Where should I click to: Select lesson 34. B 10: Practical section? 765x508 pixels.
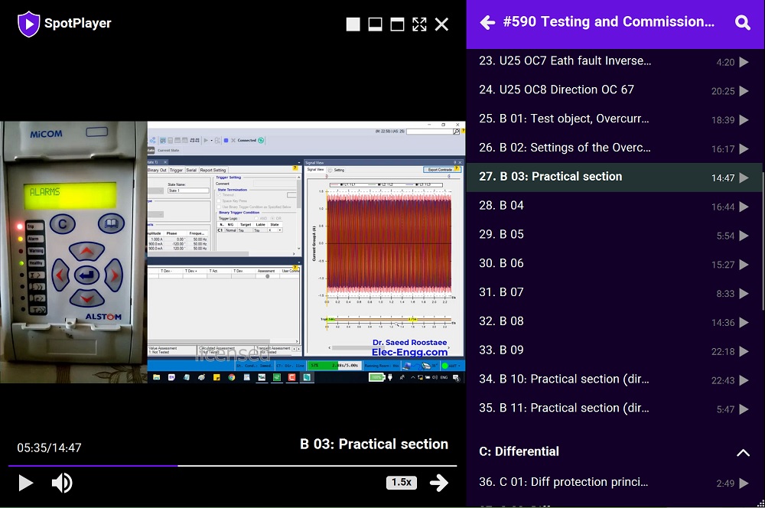(x=564, y=379)
